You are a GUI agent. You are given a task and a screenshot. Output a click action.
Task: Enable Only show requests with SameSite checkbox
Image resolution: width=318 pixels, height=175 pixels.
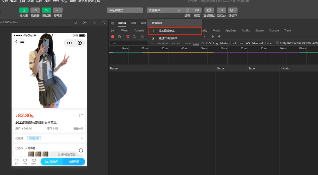click(x=277, y=43)
